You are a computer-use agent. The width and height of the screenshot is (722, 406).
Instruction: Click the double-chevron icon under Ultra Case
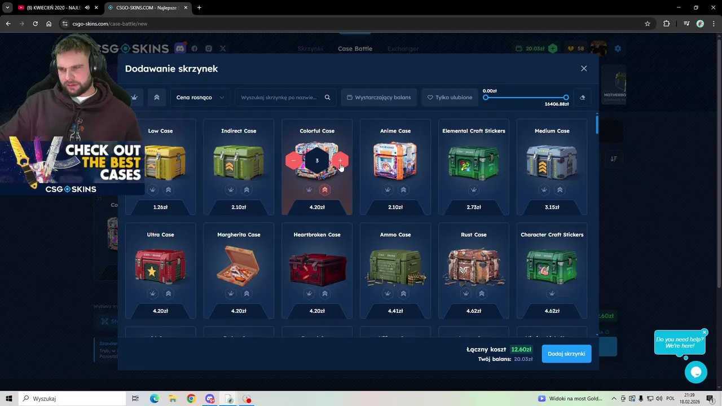[168, 294]
